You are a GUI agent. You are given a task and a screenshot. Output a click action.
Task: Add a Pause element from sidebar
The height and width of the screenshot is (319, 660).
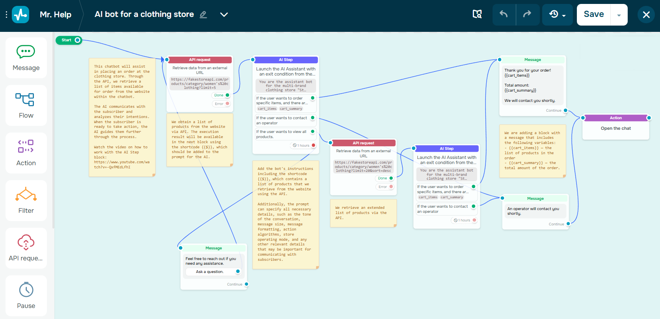point(26,296)
